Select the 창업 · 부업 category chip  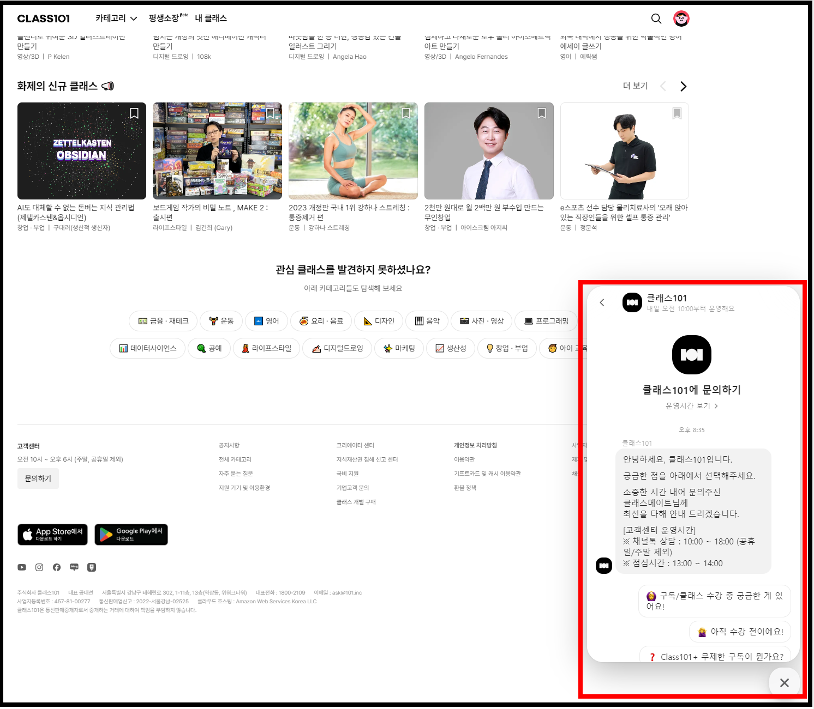[507, 348]
